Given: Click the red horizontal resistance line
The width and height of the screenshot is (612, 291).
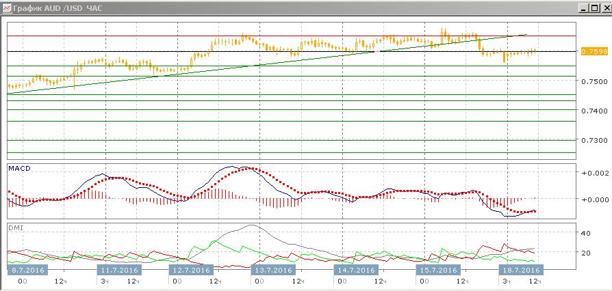Looking at the screenshot, I should tap(291, 36).
